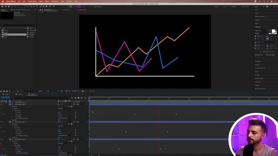
Task: Click the composition mini-flowchart icon in timeline
Action: [x=72, y=98]
